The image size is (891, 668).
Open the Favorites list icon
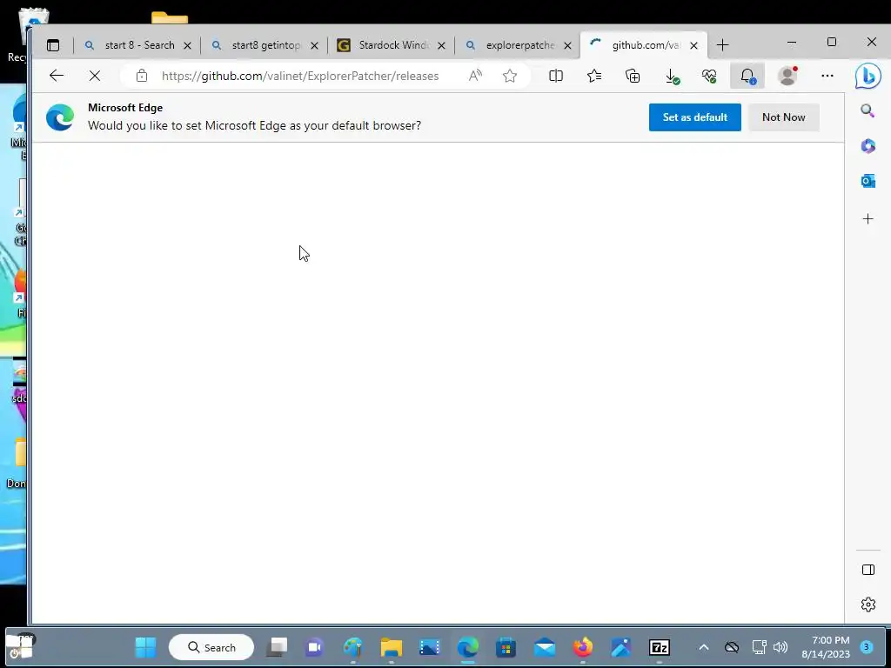point(594,76)
